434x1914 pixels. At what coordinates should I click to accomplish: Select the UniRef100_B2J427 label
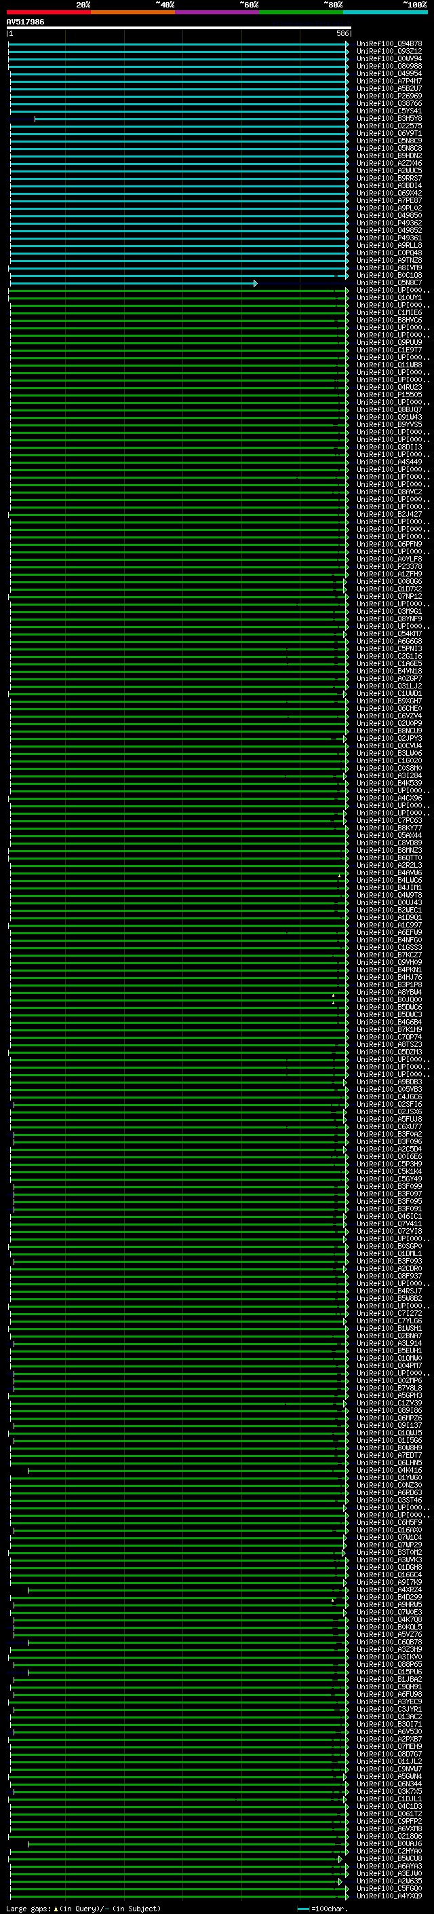point(389,514)
